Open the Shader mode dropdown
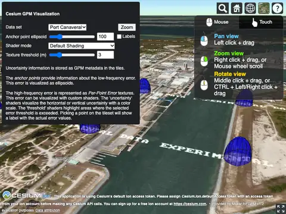 point(82,46)
